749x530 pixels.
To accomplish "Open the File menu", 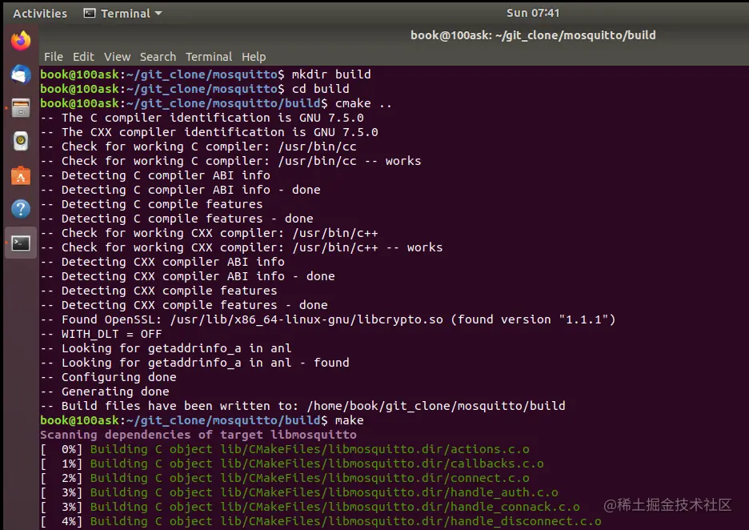I will pos(54,57).
